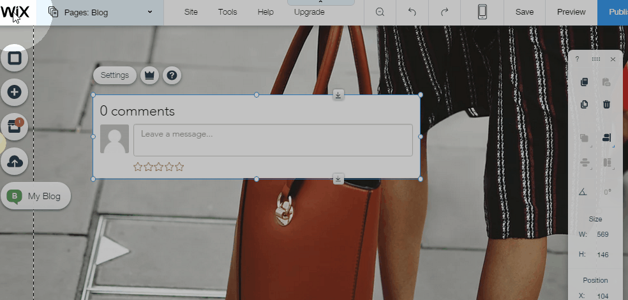The width and height of the screenshot is (628, 300).
Task: Click the help question-mark icon above the widget
Action: [x=172, y=75]
